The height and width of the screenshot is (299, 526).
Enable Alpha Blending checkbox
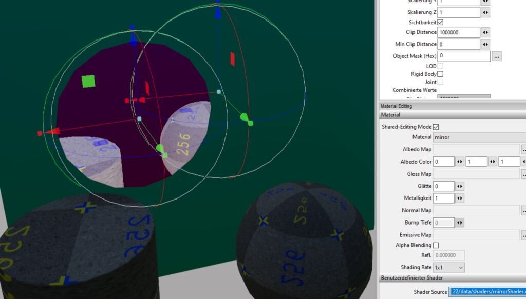point(436,245)
